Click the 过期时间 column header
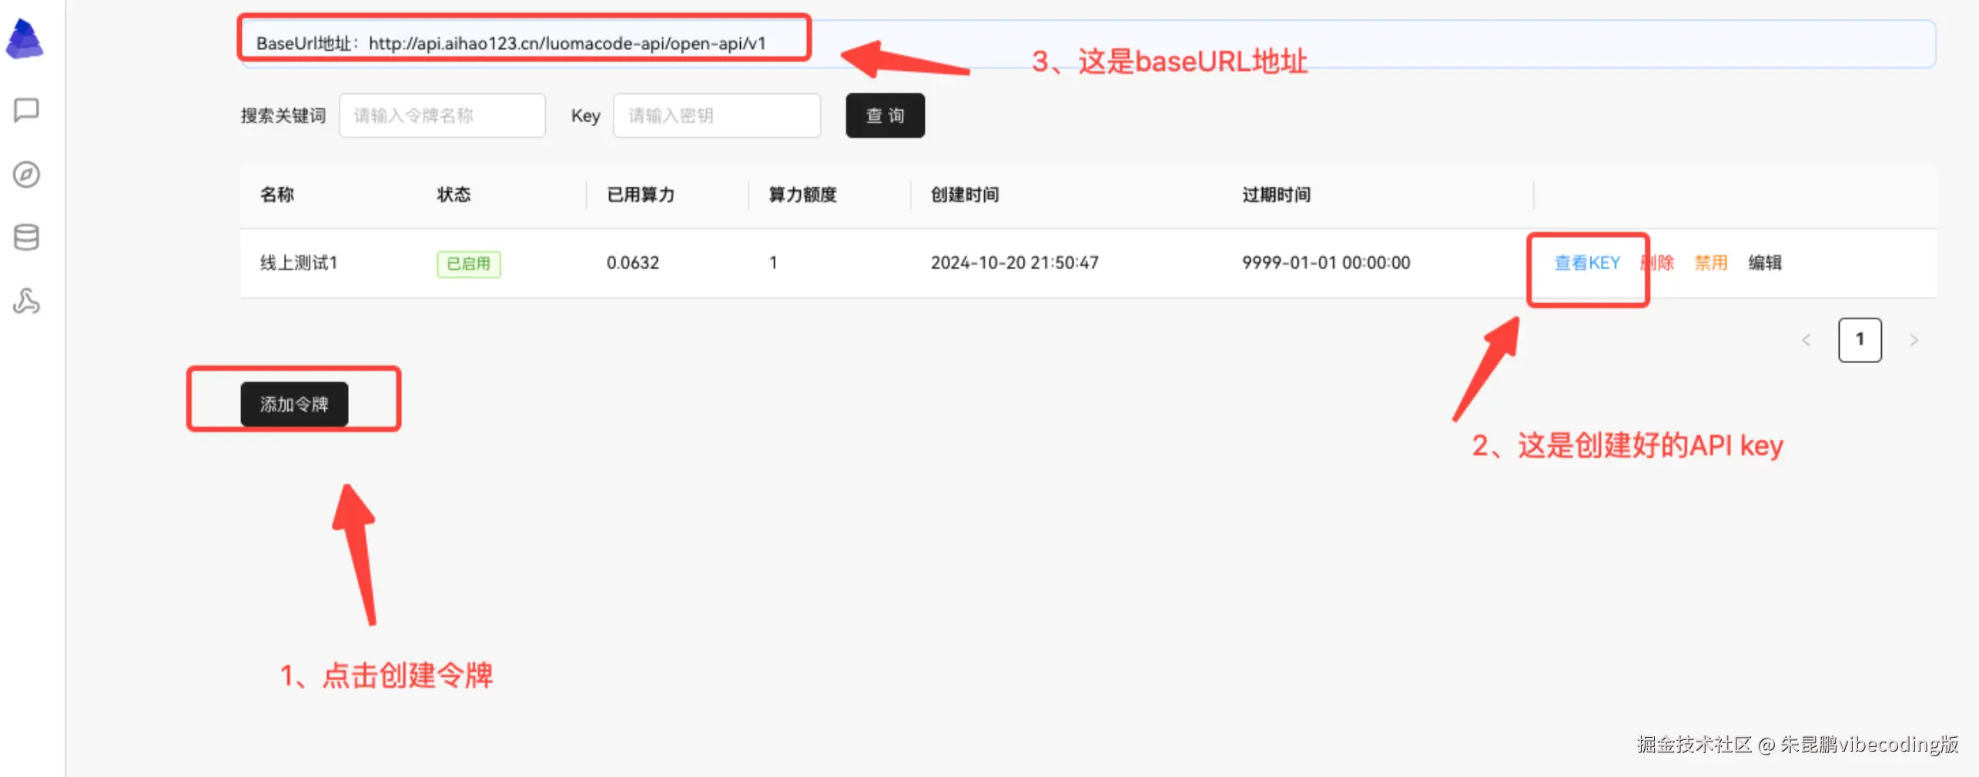 coord(1276,195)
